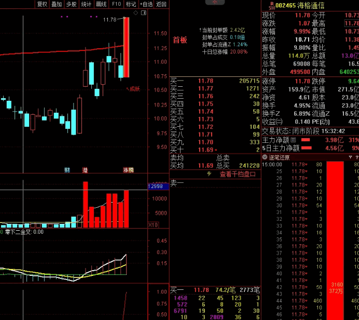Viewport: 359px width, 320px height.
Task: Click the 标记 mark button
Action: click(x=131, y=4)
